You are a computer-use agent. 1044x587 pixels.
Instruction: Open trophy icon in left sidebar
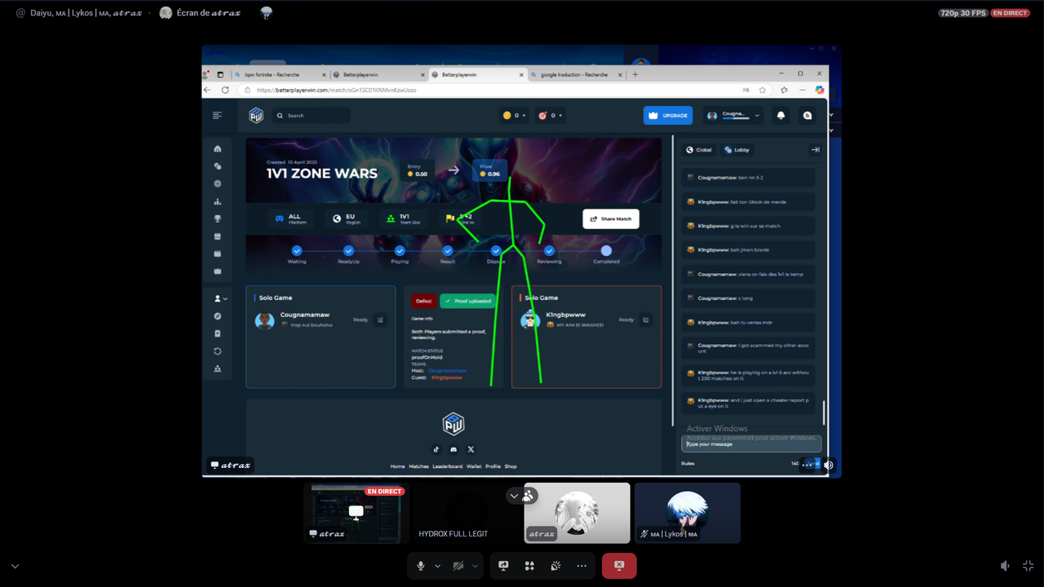pyautogui.click(x=218, y=218)
